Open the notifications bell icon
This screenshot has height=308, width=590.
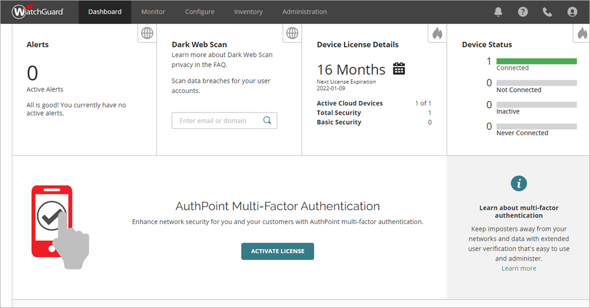[497, 11]
